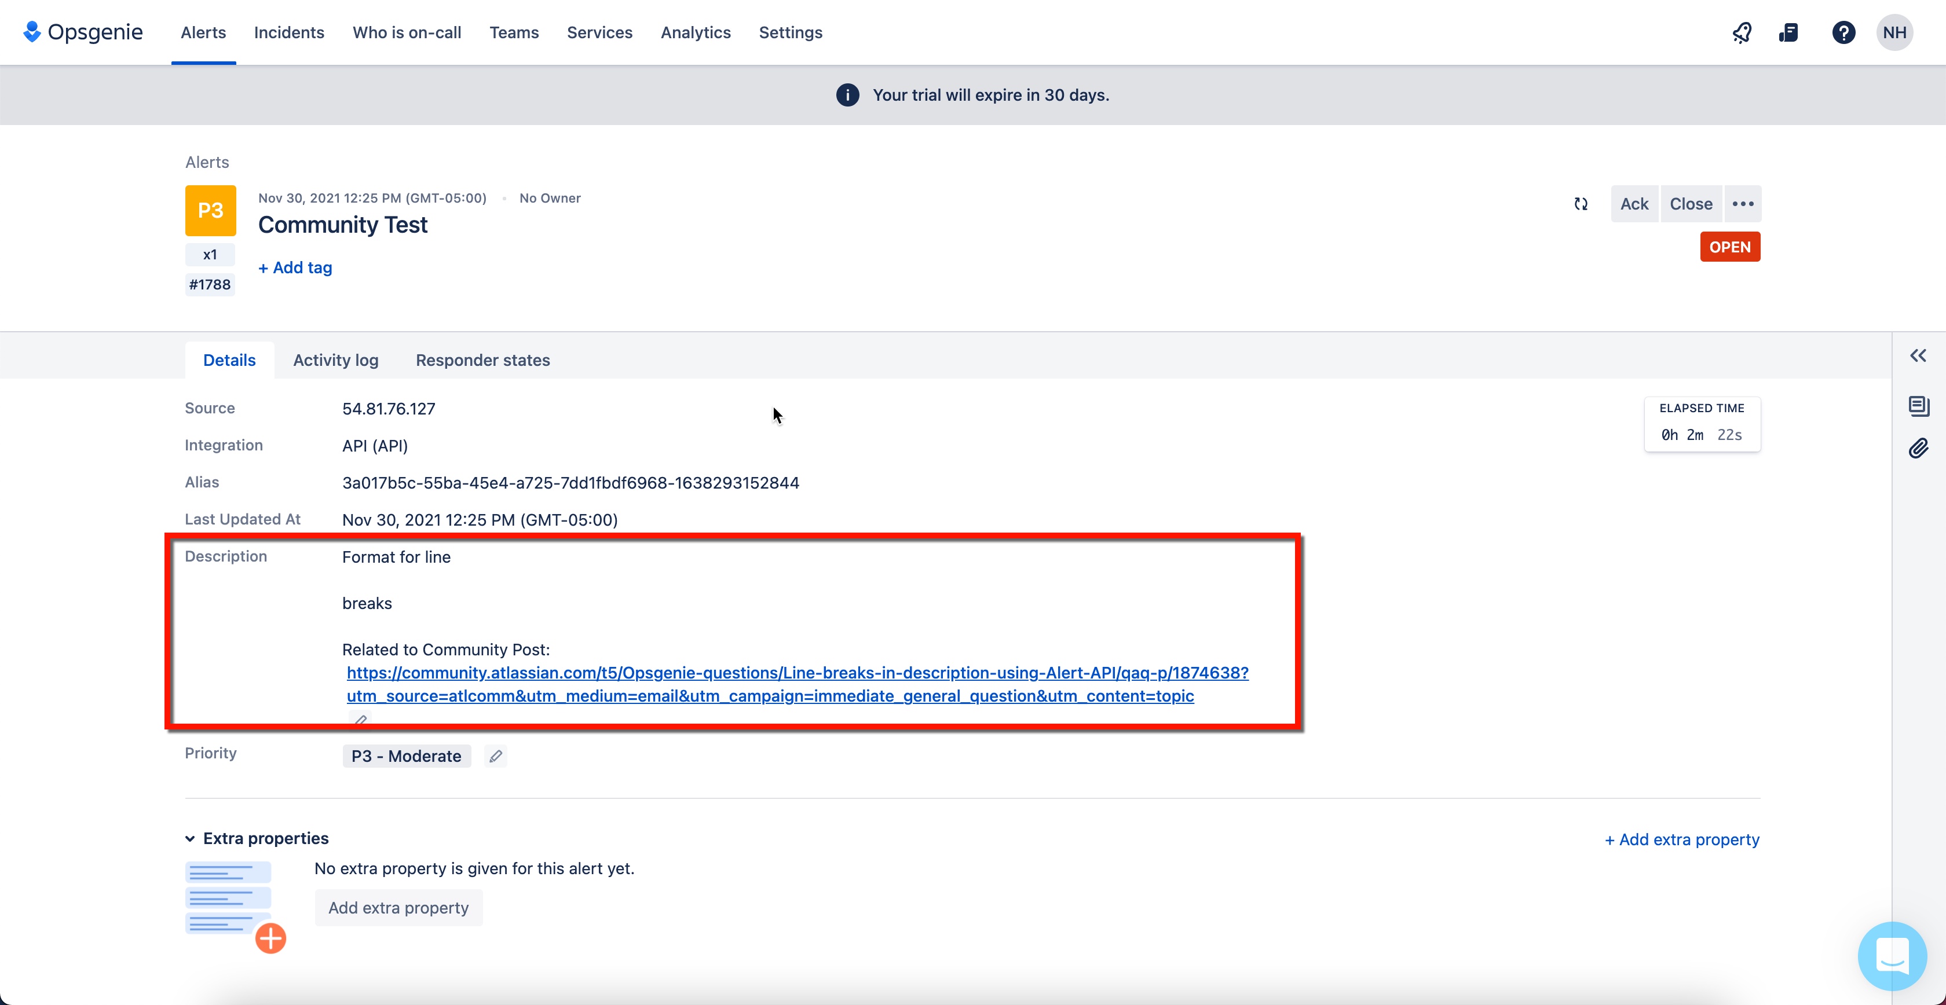Click the Add tag link
The image size is (1946, 1005).
pyautogui.click(x=295, y=267)
